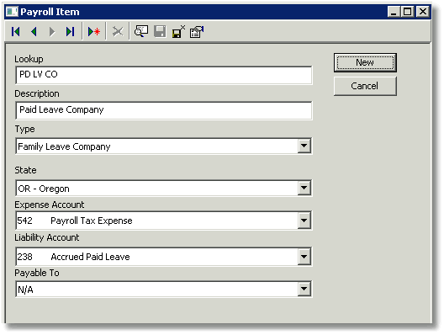
Task: Click 238 Accrued Paid Leave combo box
Action: click(x=164, y=257)
